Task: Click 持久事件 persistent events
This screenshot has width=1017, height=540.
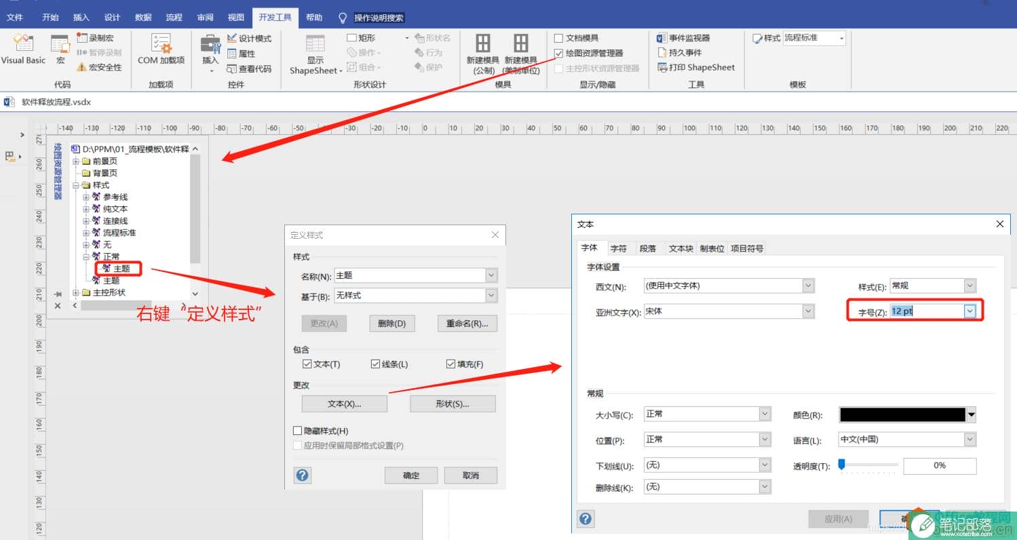Action: pos(680,52)
